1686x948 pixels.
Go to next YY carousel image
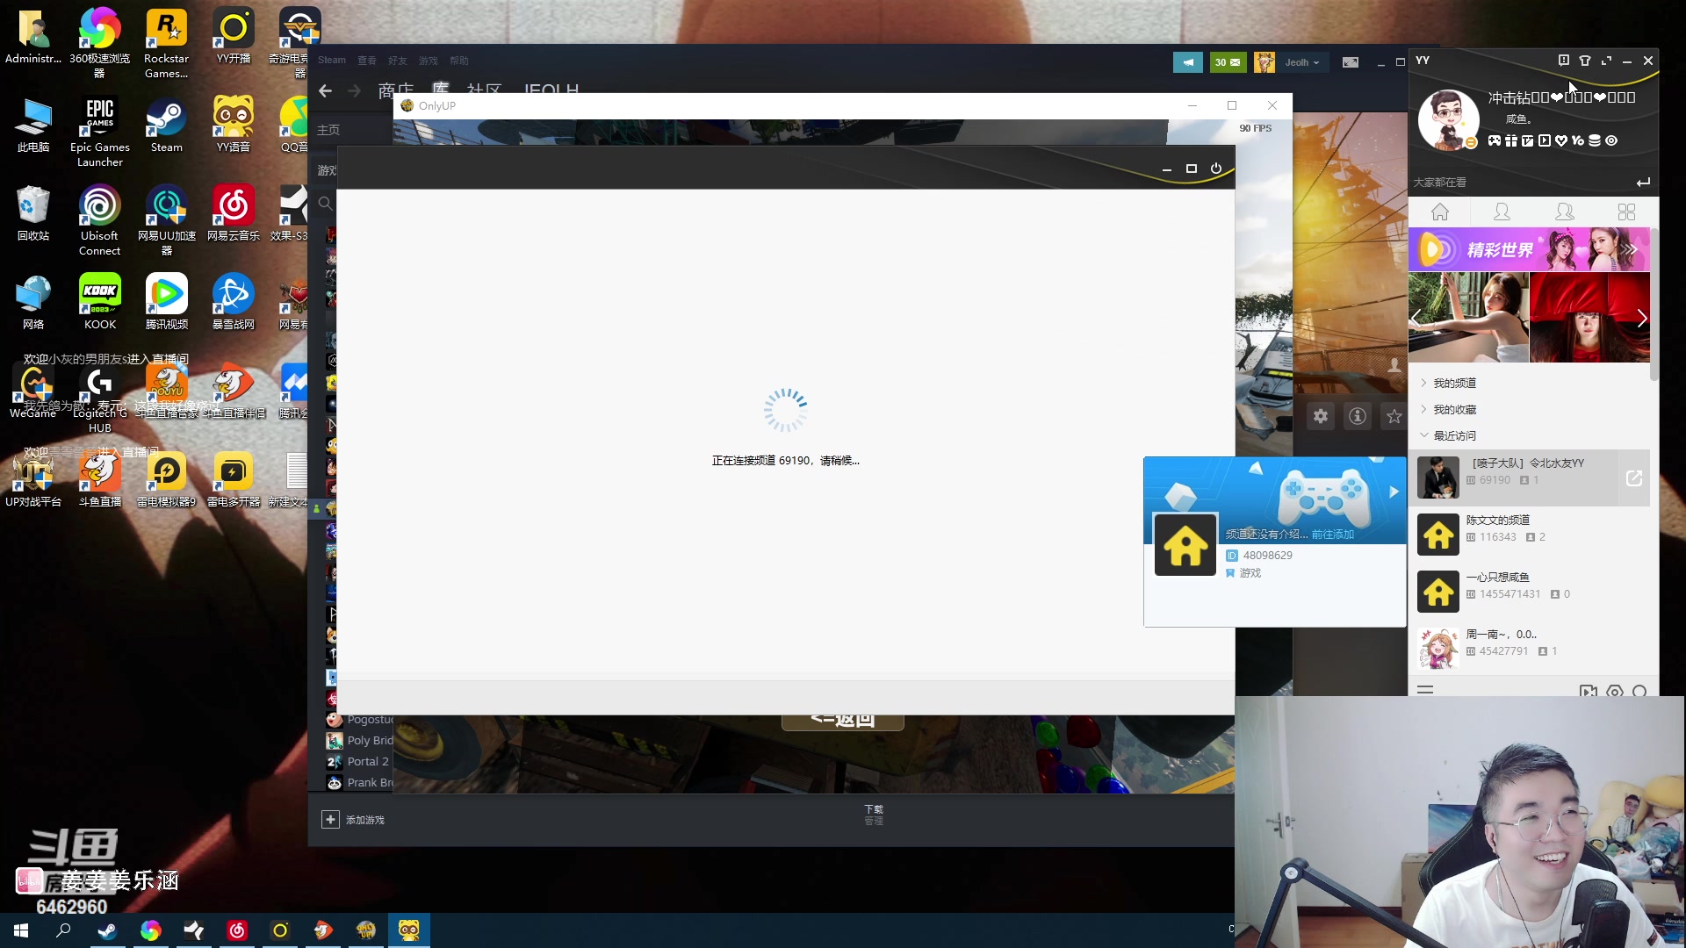(1641, 318)
